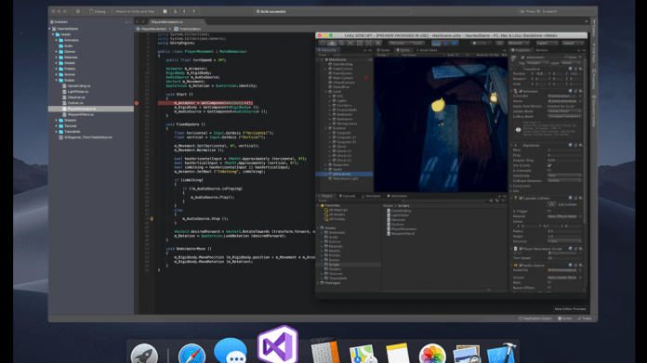
Task: Collapse the Enemies object in the Unity Hierarchy
Action: pyautogui.click(x=326, y=128)
